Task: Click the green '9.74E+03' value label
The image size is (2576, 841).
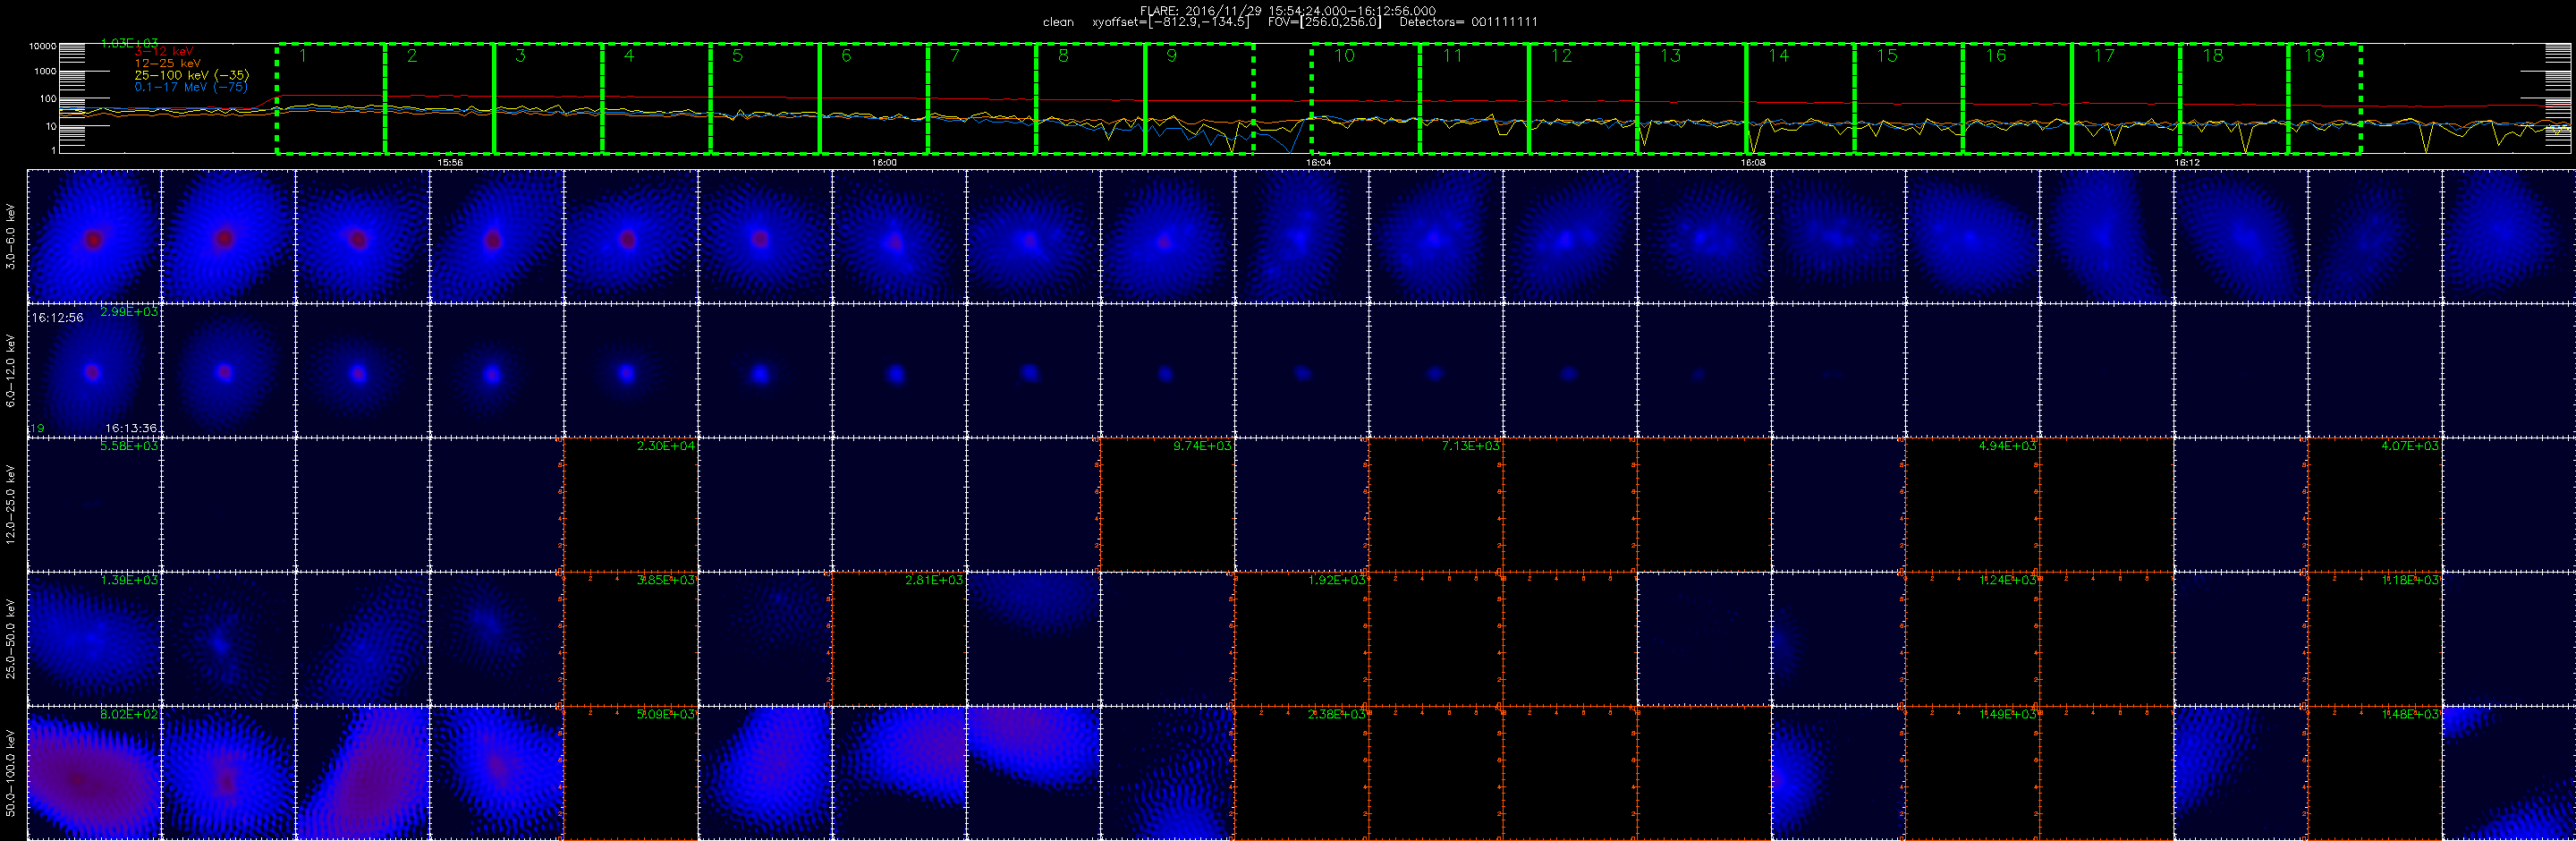Action: (x=1202, y=446)
